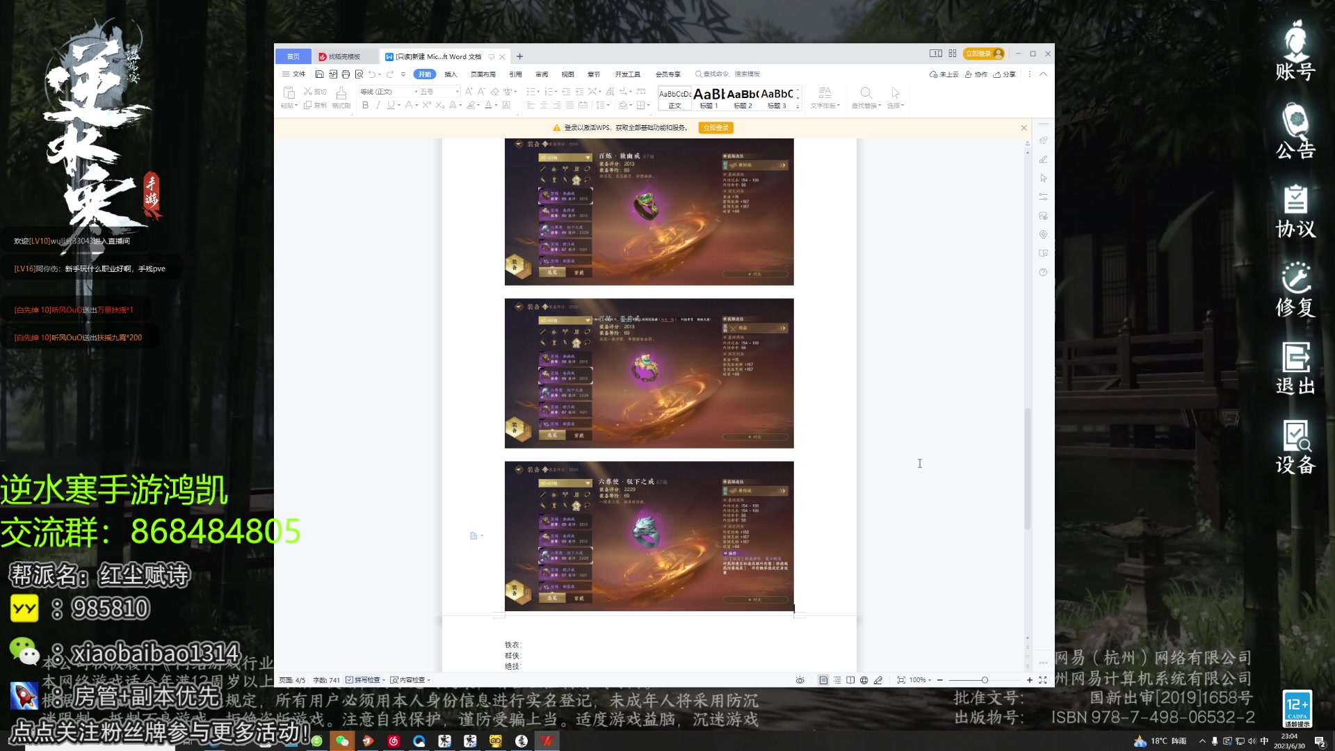The image size is (1335, 751).
Task: Click the clear formatting eraser icon
Action: [x=494, y=92]
